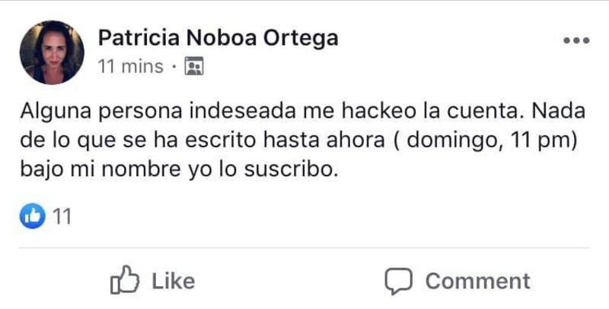This screenshot has width=609, height=309.
Task: Click the "11 mins" timestamp
Action: pyautogui.click(x=130, y=66)
